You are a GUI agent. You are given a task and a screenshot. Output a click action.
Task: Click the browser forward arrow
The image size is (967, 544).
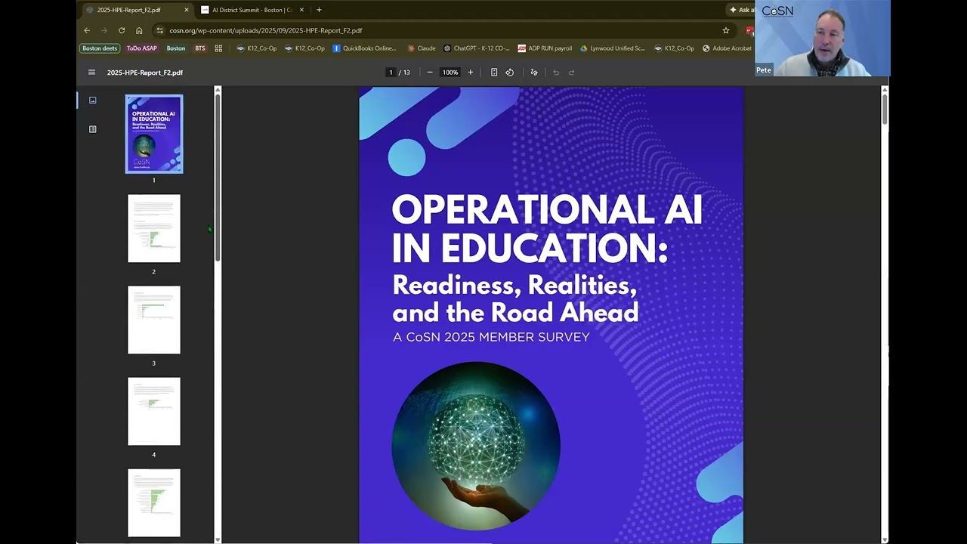pyautogui.click(x=104, y=30)
